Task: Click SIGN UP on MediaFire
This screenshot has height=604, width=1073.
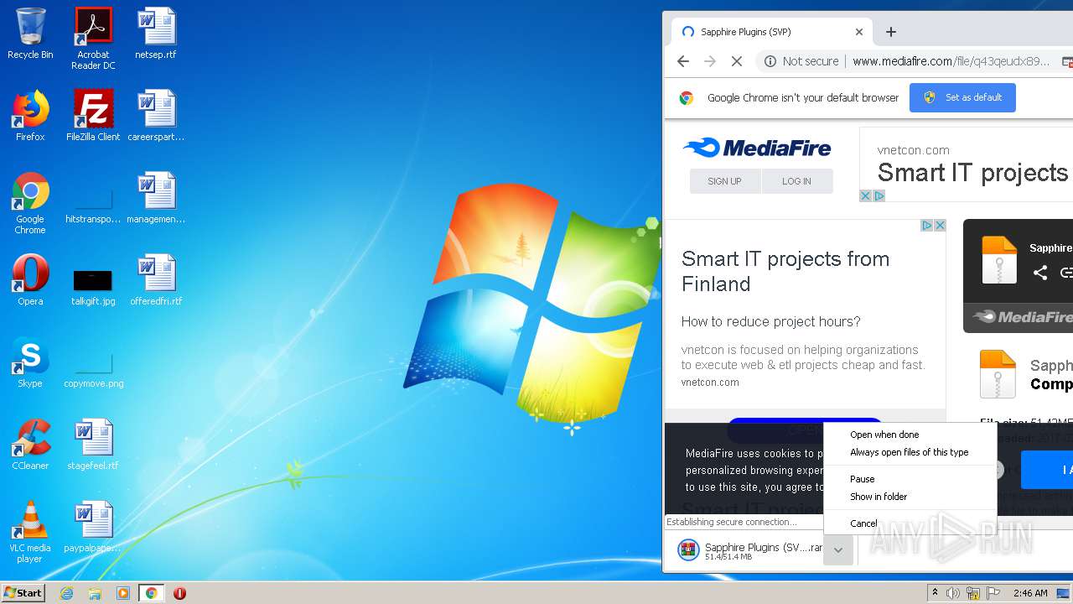Action: pyautogui.click(x=724, y=181)
